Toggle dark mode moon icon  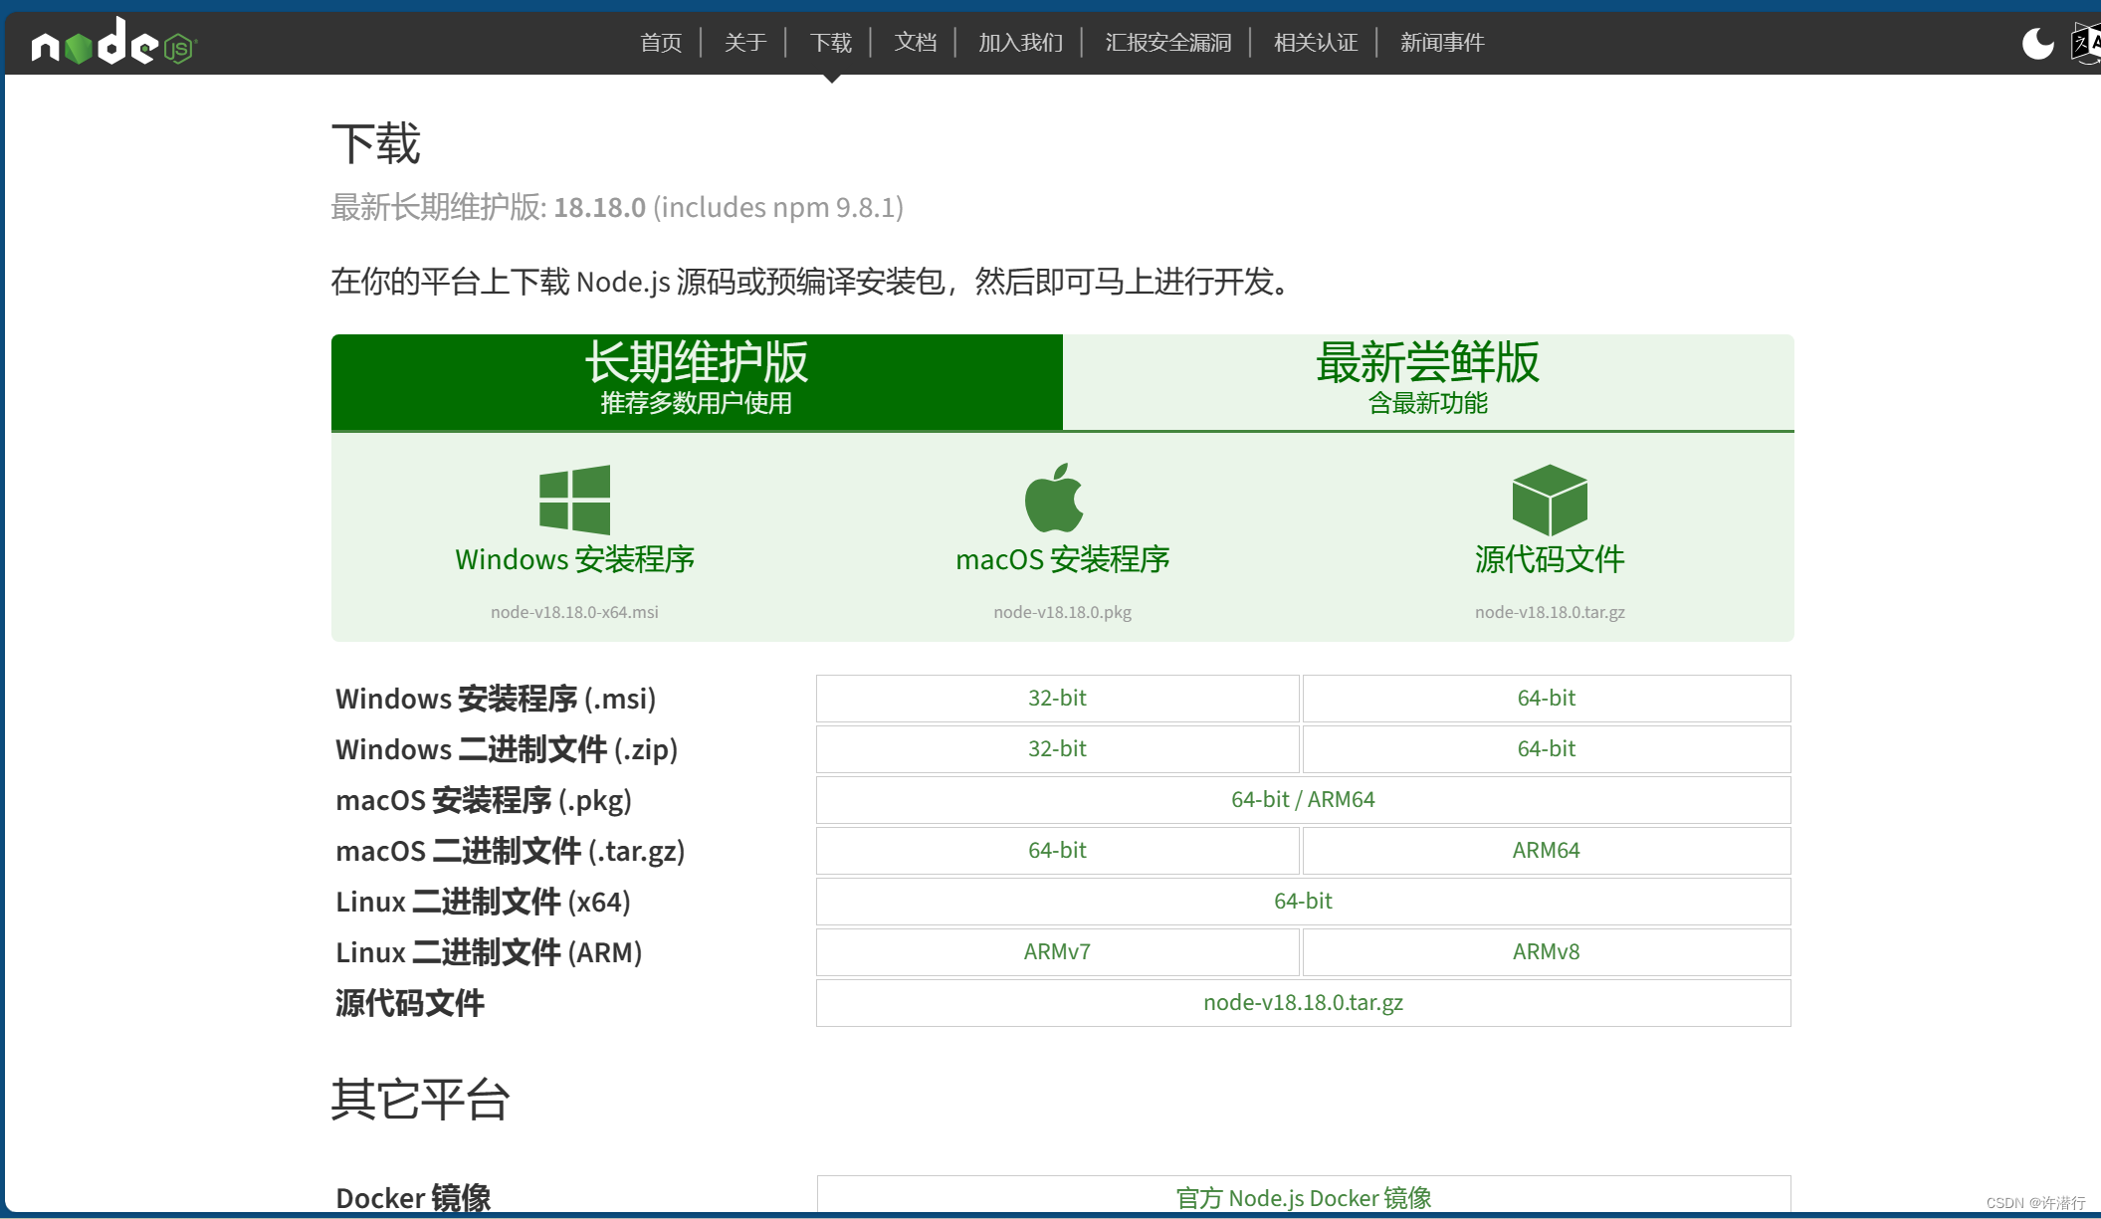point(2037,43)
